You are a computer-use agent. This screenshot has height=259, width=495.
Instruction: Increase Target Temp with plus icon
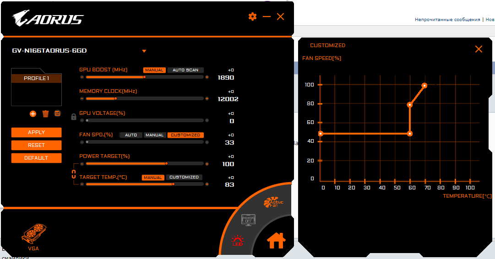[x=207, y=184]
